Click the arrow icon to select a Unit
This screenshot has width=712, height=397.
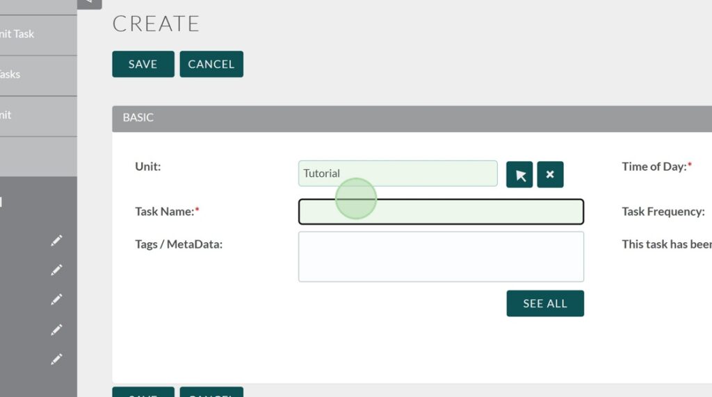coord(519,175)
